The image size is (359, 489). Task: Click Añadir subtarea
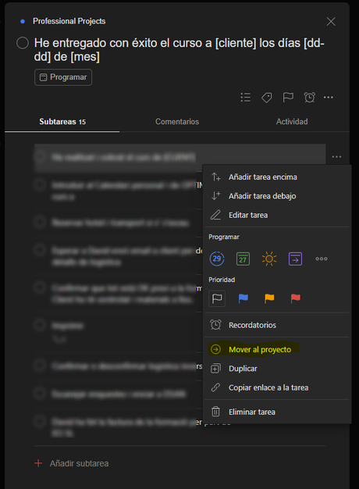tap(79, 463)
